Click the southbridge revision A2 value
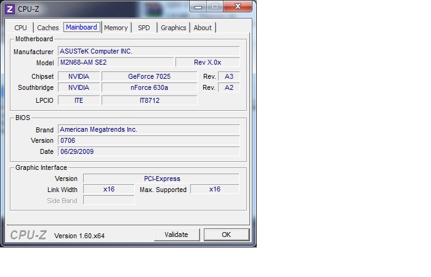Image resolution: width=431 pixels, height=277 pixels. pos(228,87)
